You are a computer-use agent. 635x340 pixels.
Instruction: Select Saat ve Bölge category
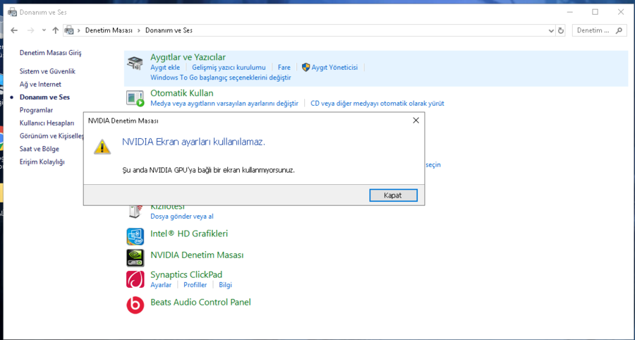click(40, 149)
